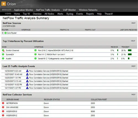Click Summit24 node status icon
This screenshot has height=118, width=138.
tap(3, 54)
